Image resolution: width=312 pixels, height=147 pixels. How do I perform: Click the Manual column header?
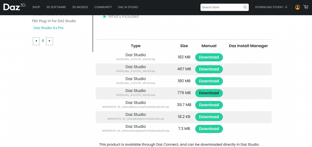[209, 46]
